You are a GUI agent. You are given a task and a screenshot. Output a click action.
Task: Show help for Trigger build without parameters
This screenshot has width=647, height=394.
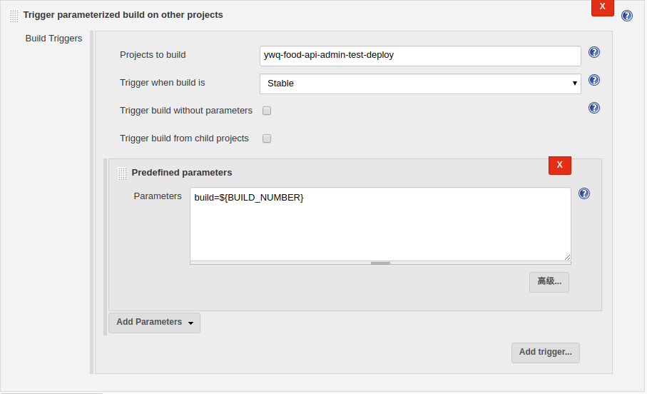point(593,108)
